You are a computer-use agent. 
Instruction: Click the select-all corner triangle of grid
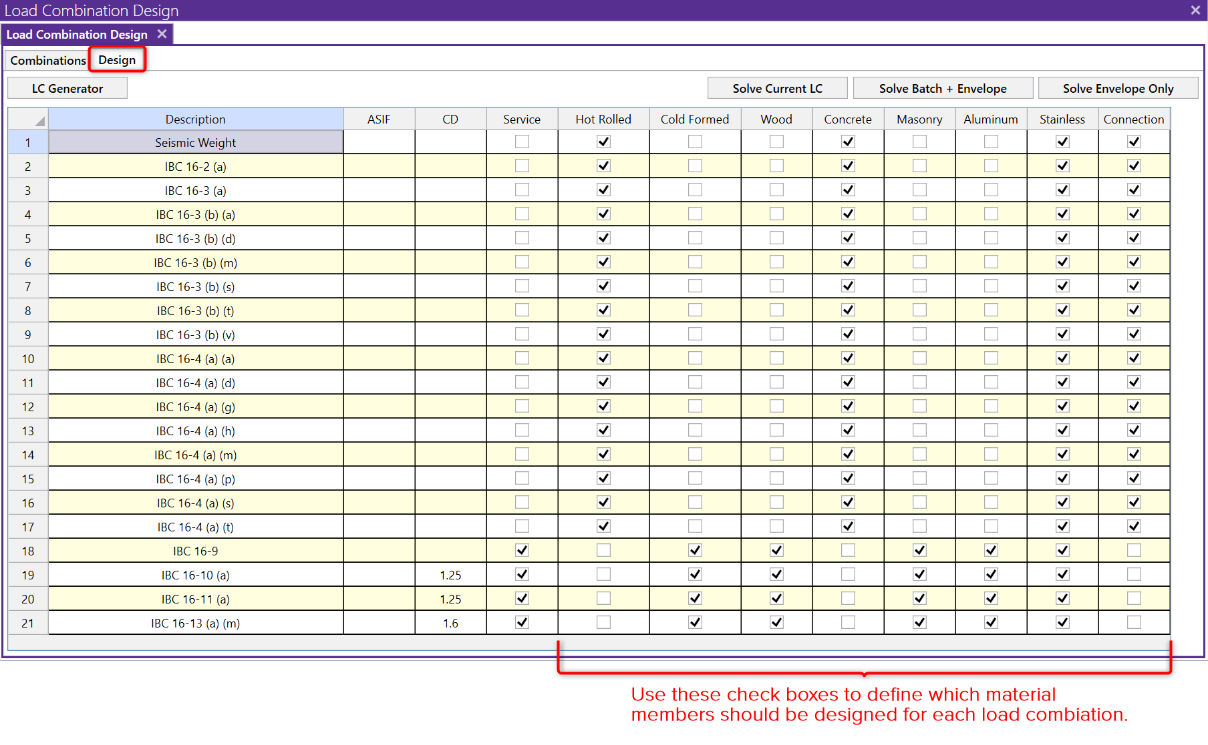[x=39, y=121]
